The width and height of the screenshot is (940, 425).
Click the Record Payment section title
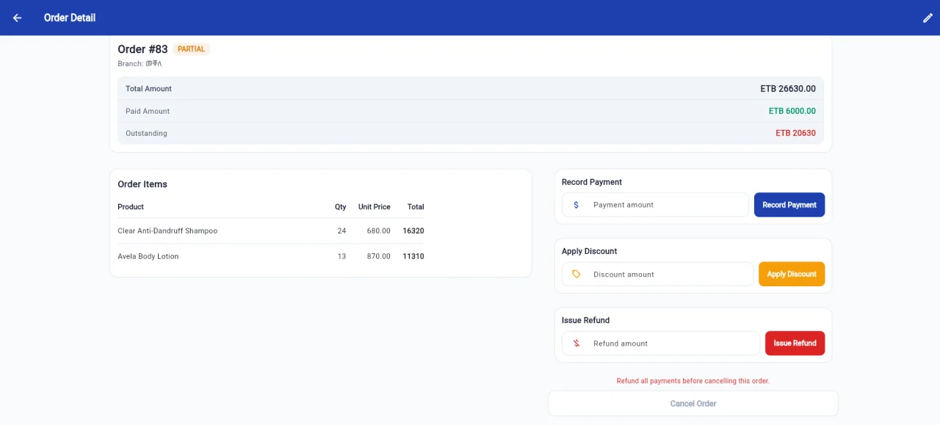[592, 182]
